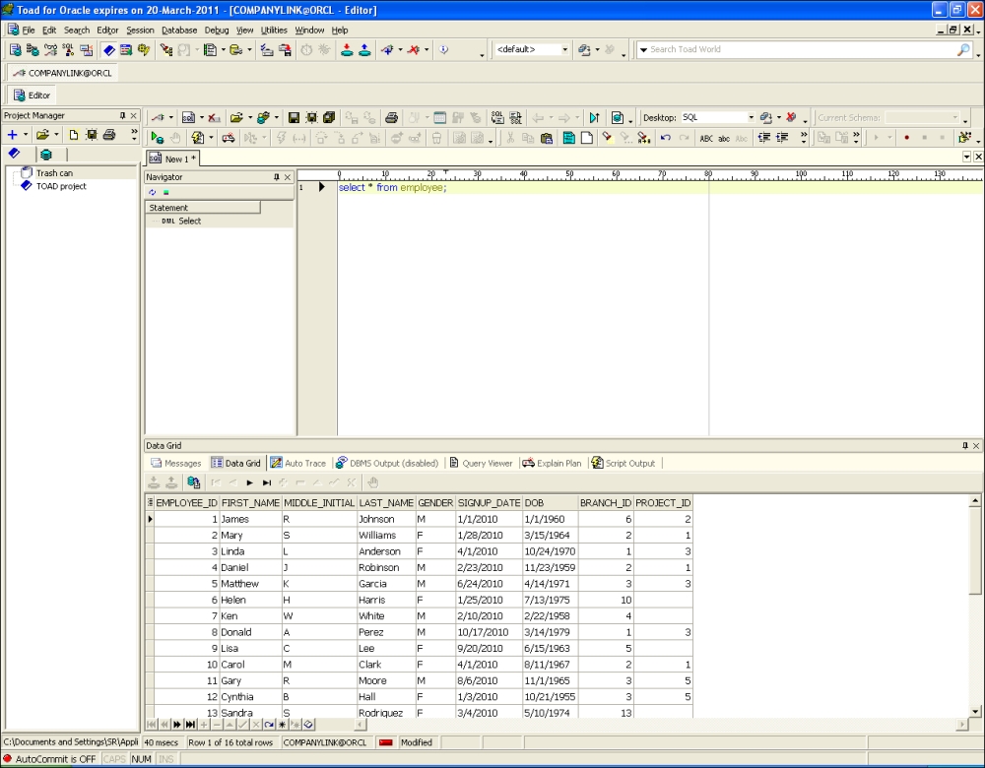Open Schema Browser icon in main toolbar
985x768 pixels.
(x=33, y=49)
